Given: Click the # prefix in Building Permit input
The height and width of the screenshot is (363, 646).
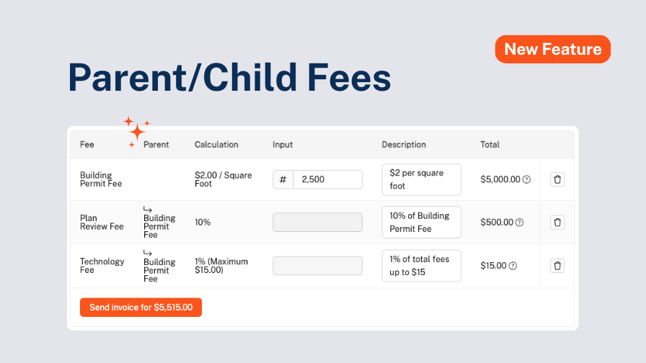Looking at the screenshot, I should 283,179.
